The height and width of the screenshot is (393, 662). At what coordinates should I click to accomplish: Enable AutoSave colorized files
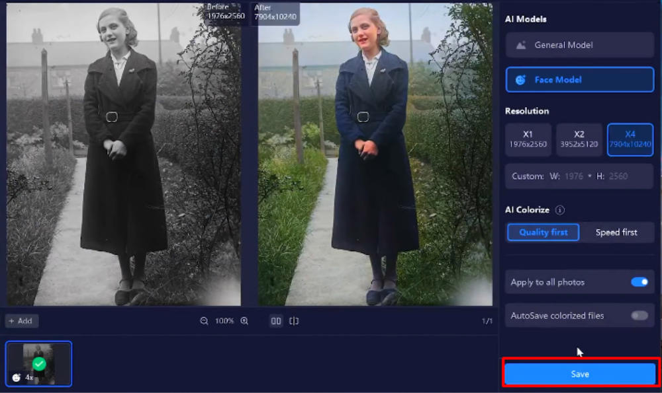pyautogui.click(x=639, y=316)
